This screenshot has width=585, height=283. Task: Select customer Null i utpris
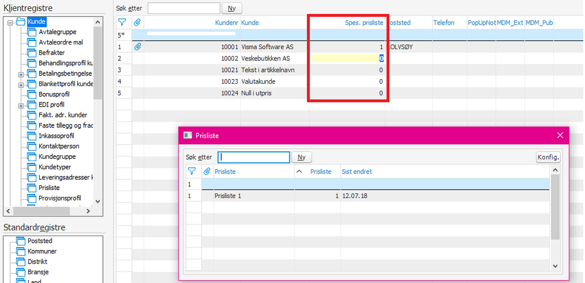(x=256, y=93)
